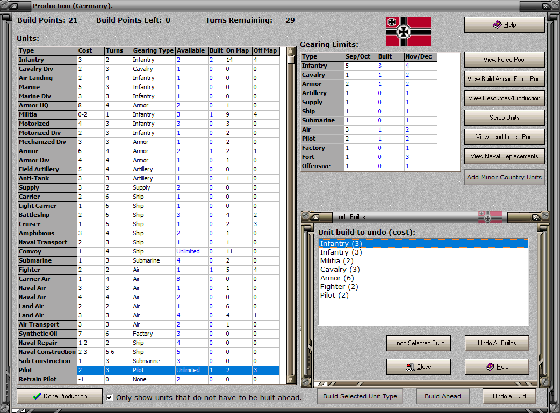Click Build Selected Unit Type
Viewport: 560px width, 413px height.
(360, 396)
